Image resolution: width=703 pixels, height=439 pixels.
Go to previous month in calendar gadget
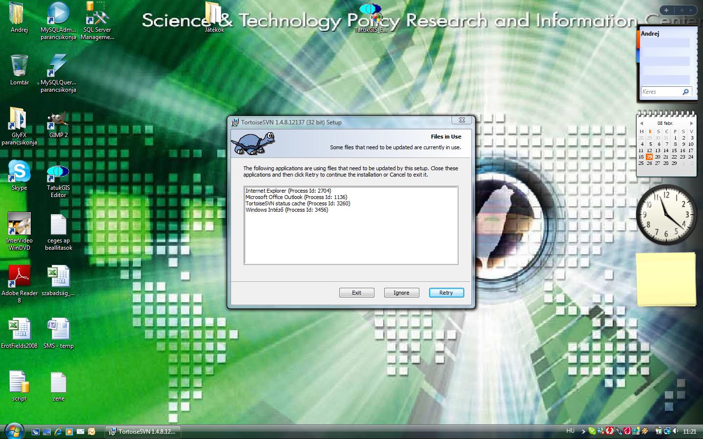tap(641, 123)
